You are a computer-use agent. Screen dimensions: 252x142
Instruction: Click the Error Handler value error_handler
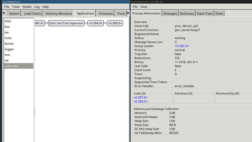pyautogui.click(x=184, y=86)
